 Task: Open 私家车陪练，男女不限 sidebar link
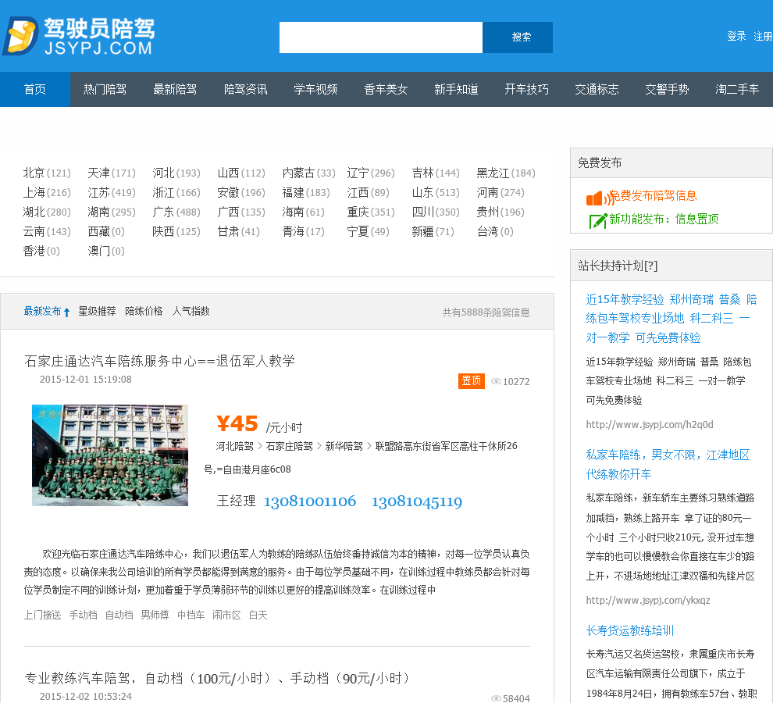(668, 464)
